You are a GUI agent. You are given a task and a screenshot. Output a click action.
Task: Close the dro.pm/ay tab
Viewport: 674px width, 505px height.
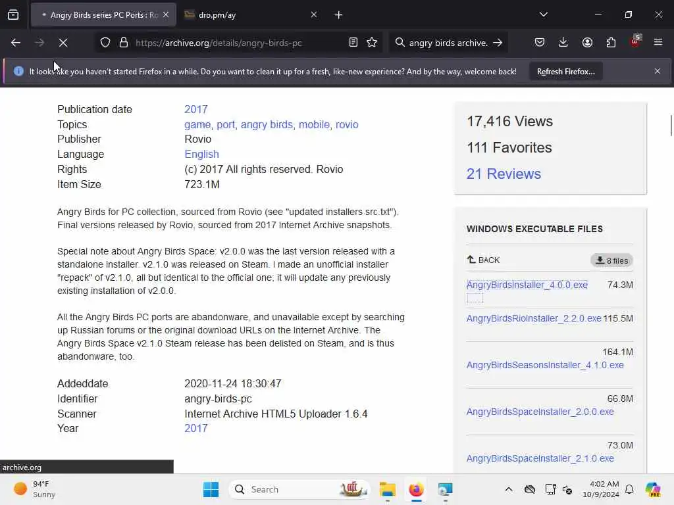pyautogui.click(x=314, y=15)
